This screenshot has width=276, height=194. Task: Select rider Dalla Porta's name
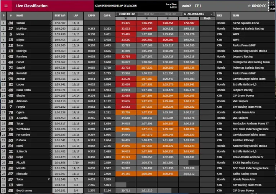23,90
